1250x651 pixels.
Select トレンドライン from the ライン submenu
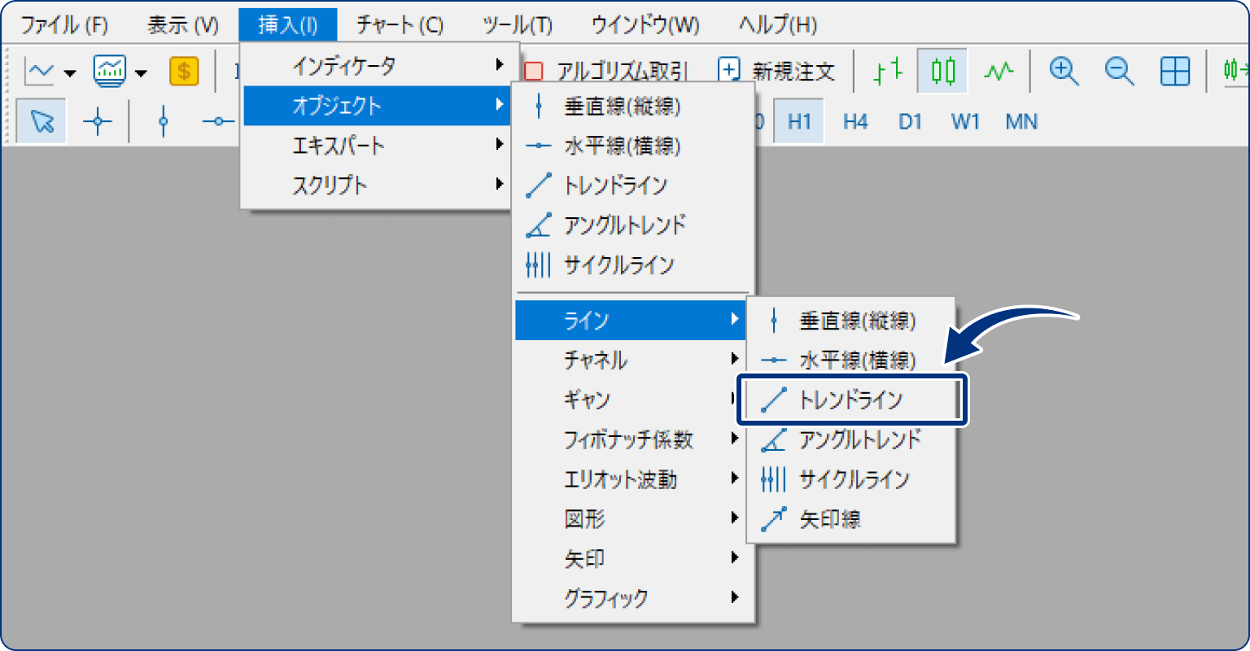(852, 399)
